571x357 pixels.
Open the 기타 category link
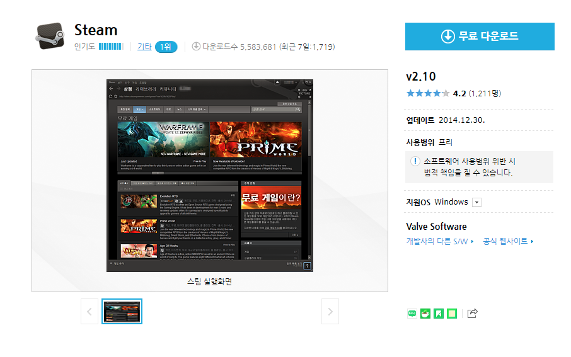pos(144,47)
